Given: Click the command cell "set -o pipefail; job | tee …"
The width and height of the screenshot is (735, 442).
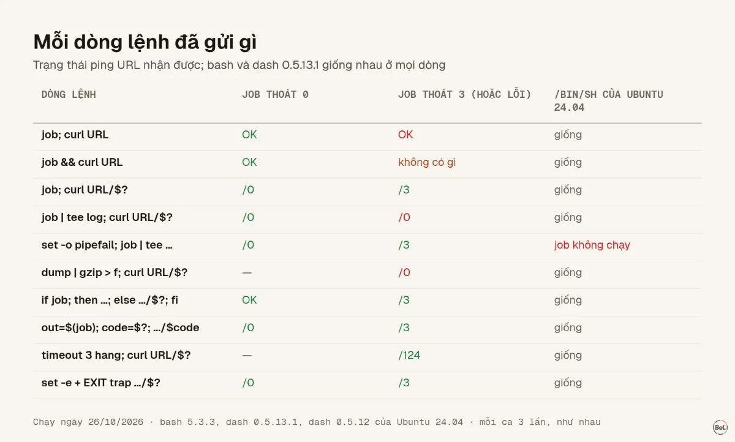Looking at the screenshot, I should [107, 245].
